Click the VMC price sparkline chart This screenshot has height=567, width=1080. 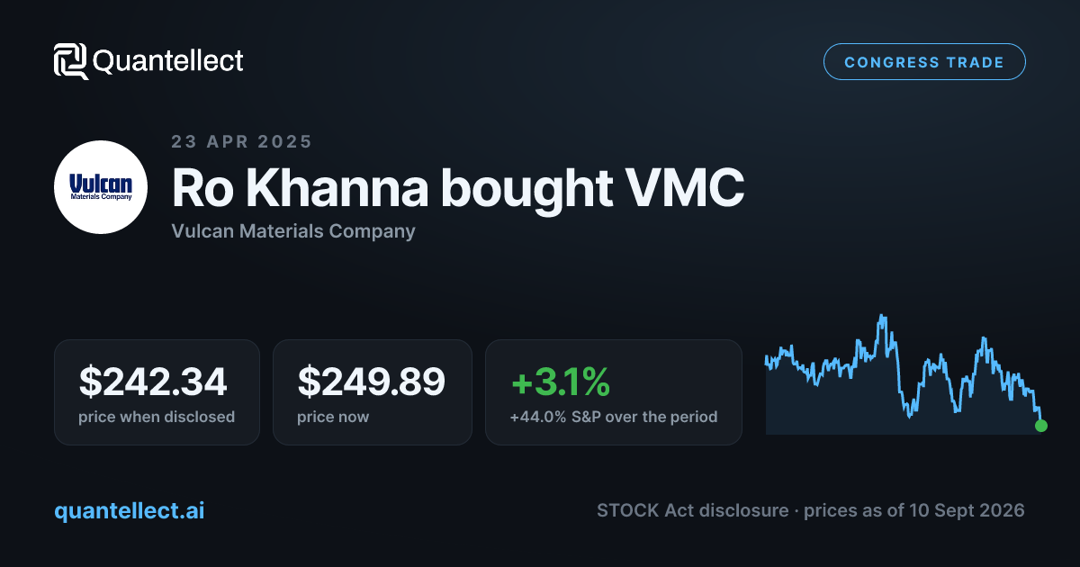tap(904, 375)
